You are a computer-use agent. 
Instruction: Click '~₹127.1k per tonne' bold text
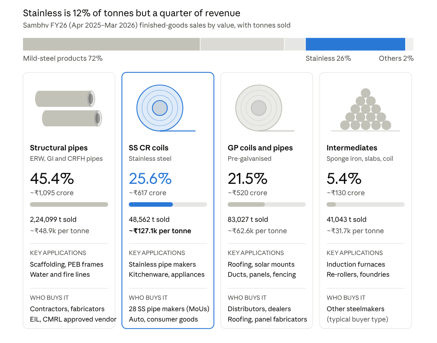click(160, 231)
